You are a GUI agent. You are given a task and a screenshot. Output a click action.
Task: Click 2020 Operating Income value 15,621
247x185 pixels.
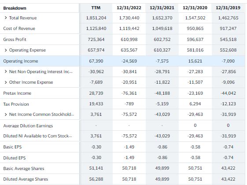(x=195, y=61)
